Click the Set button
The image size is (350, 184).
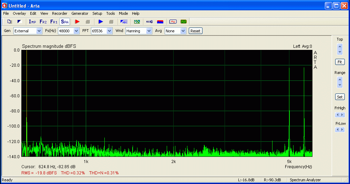coord(340,97)
